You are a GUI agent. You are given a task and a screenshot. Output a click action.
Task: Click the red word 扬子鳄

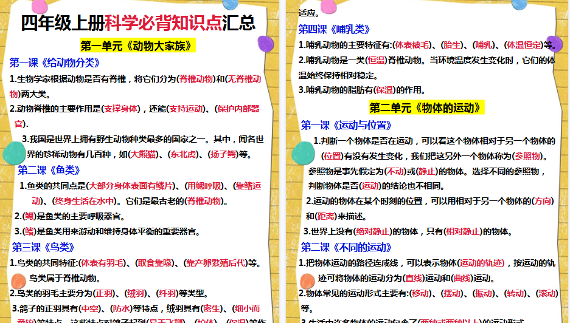click(x=224, y=154)
